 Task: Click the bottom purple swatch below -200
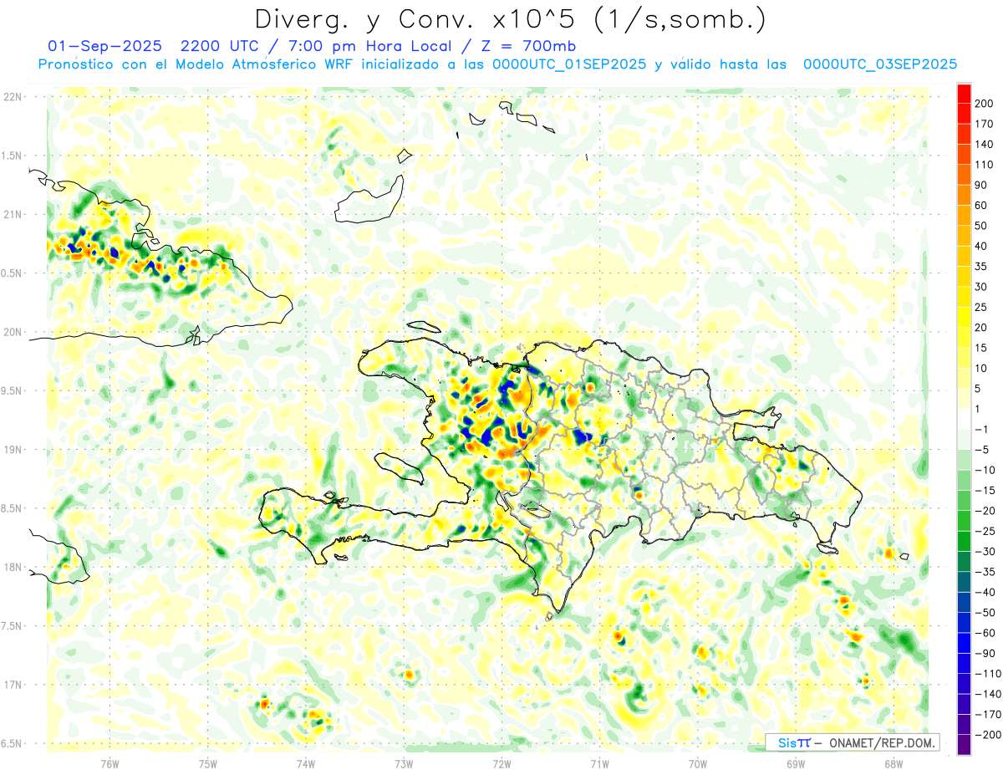point(964,744)
